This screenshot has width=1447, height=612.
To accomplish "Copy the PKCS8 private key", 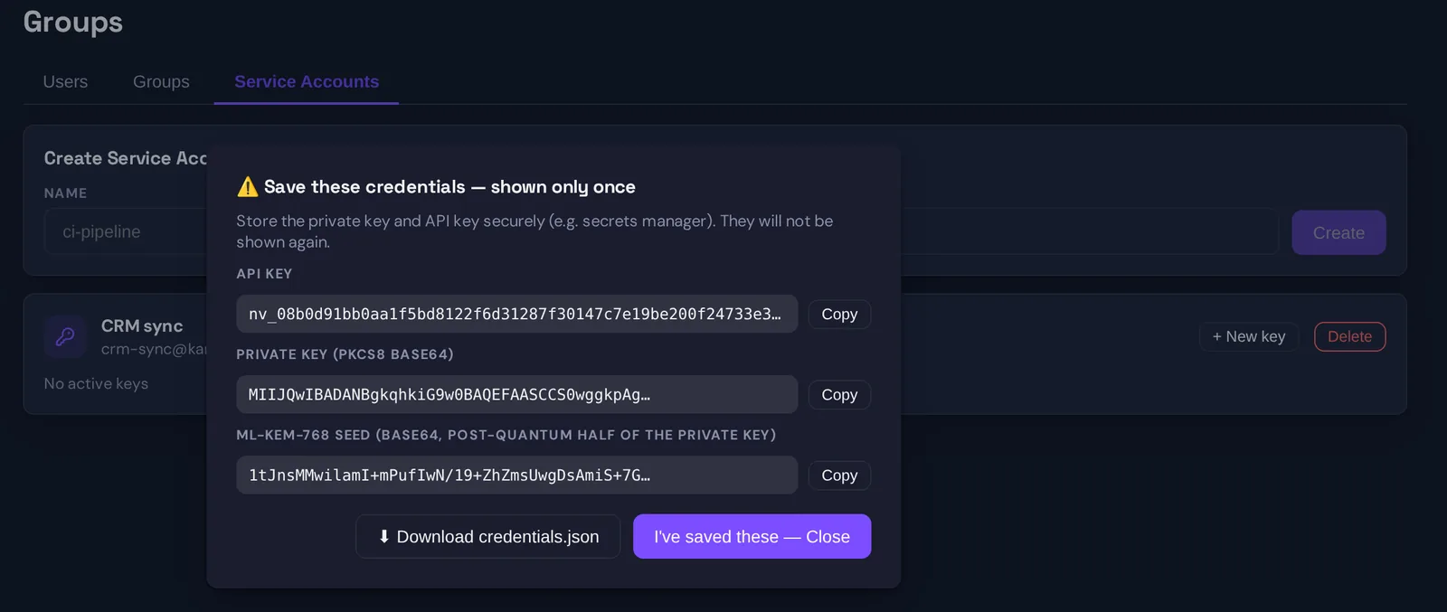I will (x=839, y=394).
